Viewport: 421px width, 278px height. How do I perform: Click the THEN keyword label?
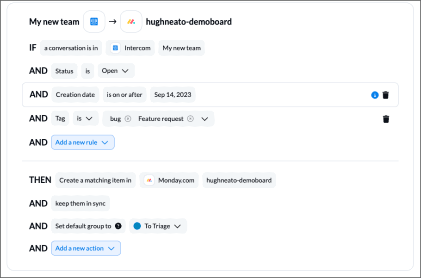40,180
